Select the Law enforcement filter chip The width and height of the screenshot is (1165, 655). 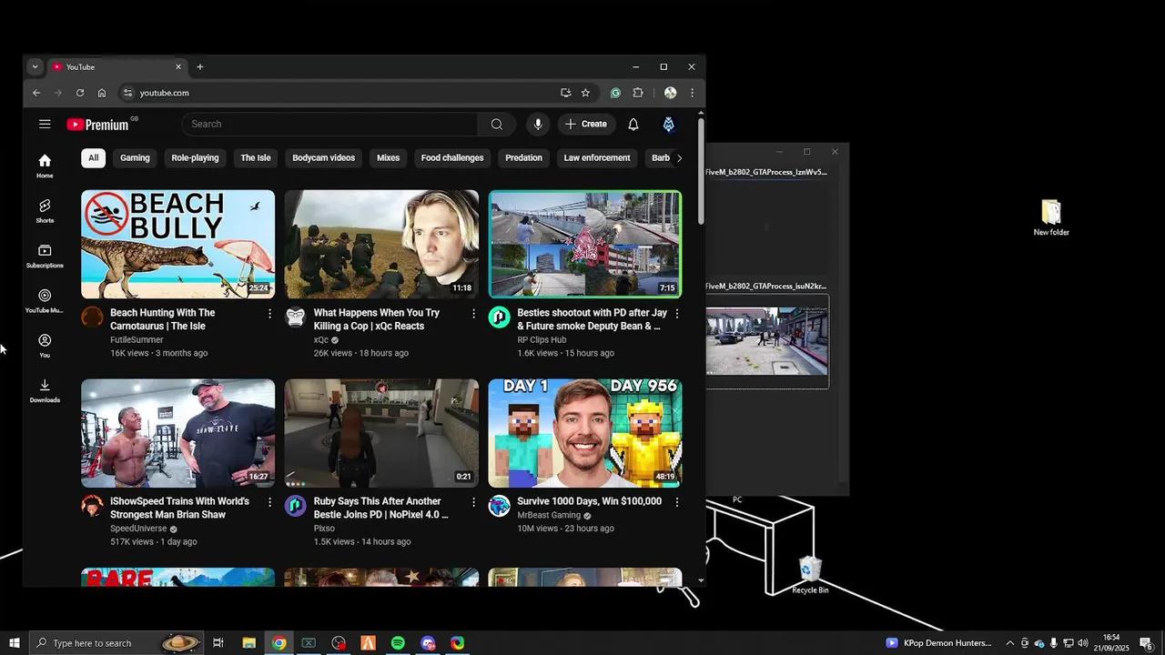(597, 158)
